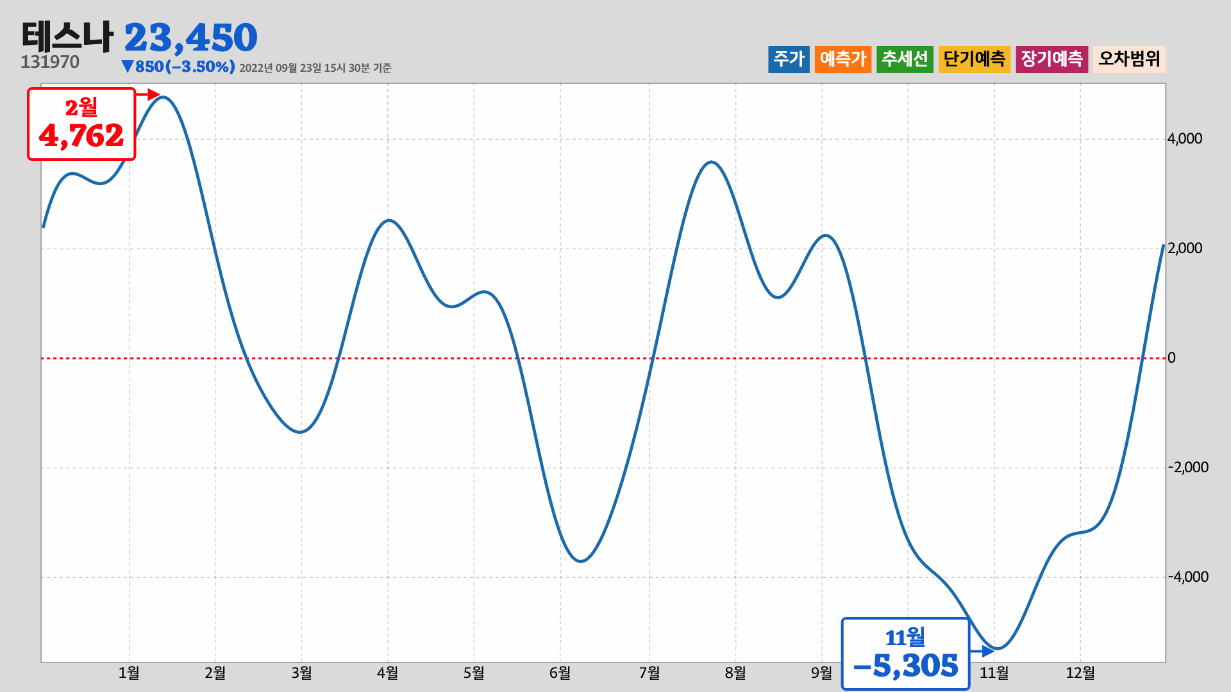Click the 7월 x-axis label

tap(649, 673)
